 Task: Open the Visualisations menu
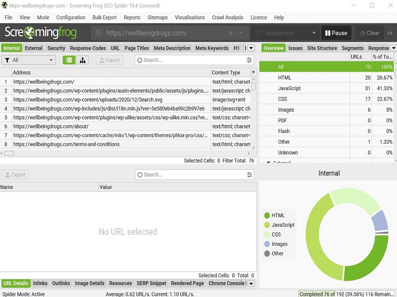190,17
